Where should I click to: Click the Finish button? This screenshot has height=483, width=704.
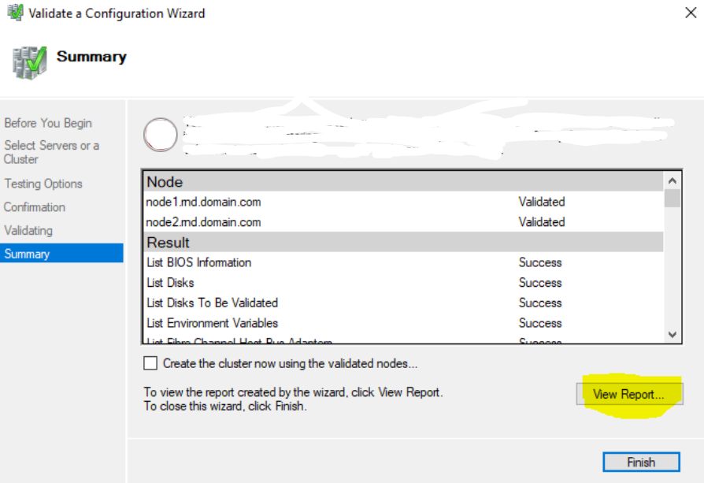[x=641, y=462]
